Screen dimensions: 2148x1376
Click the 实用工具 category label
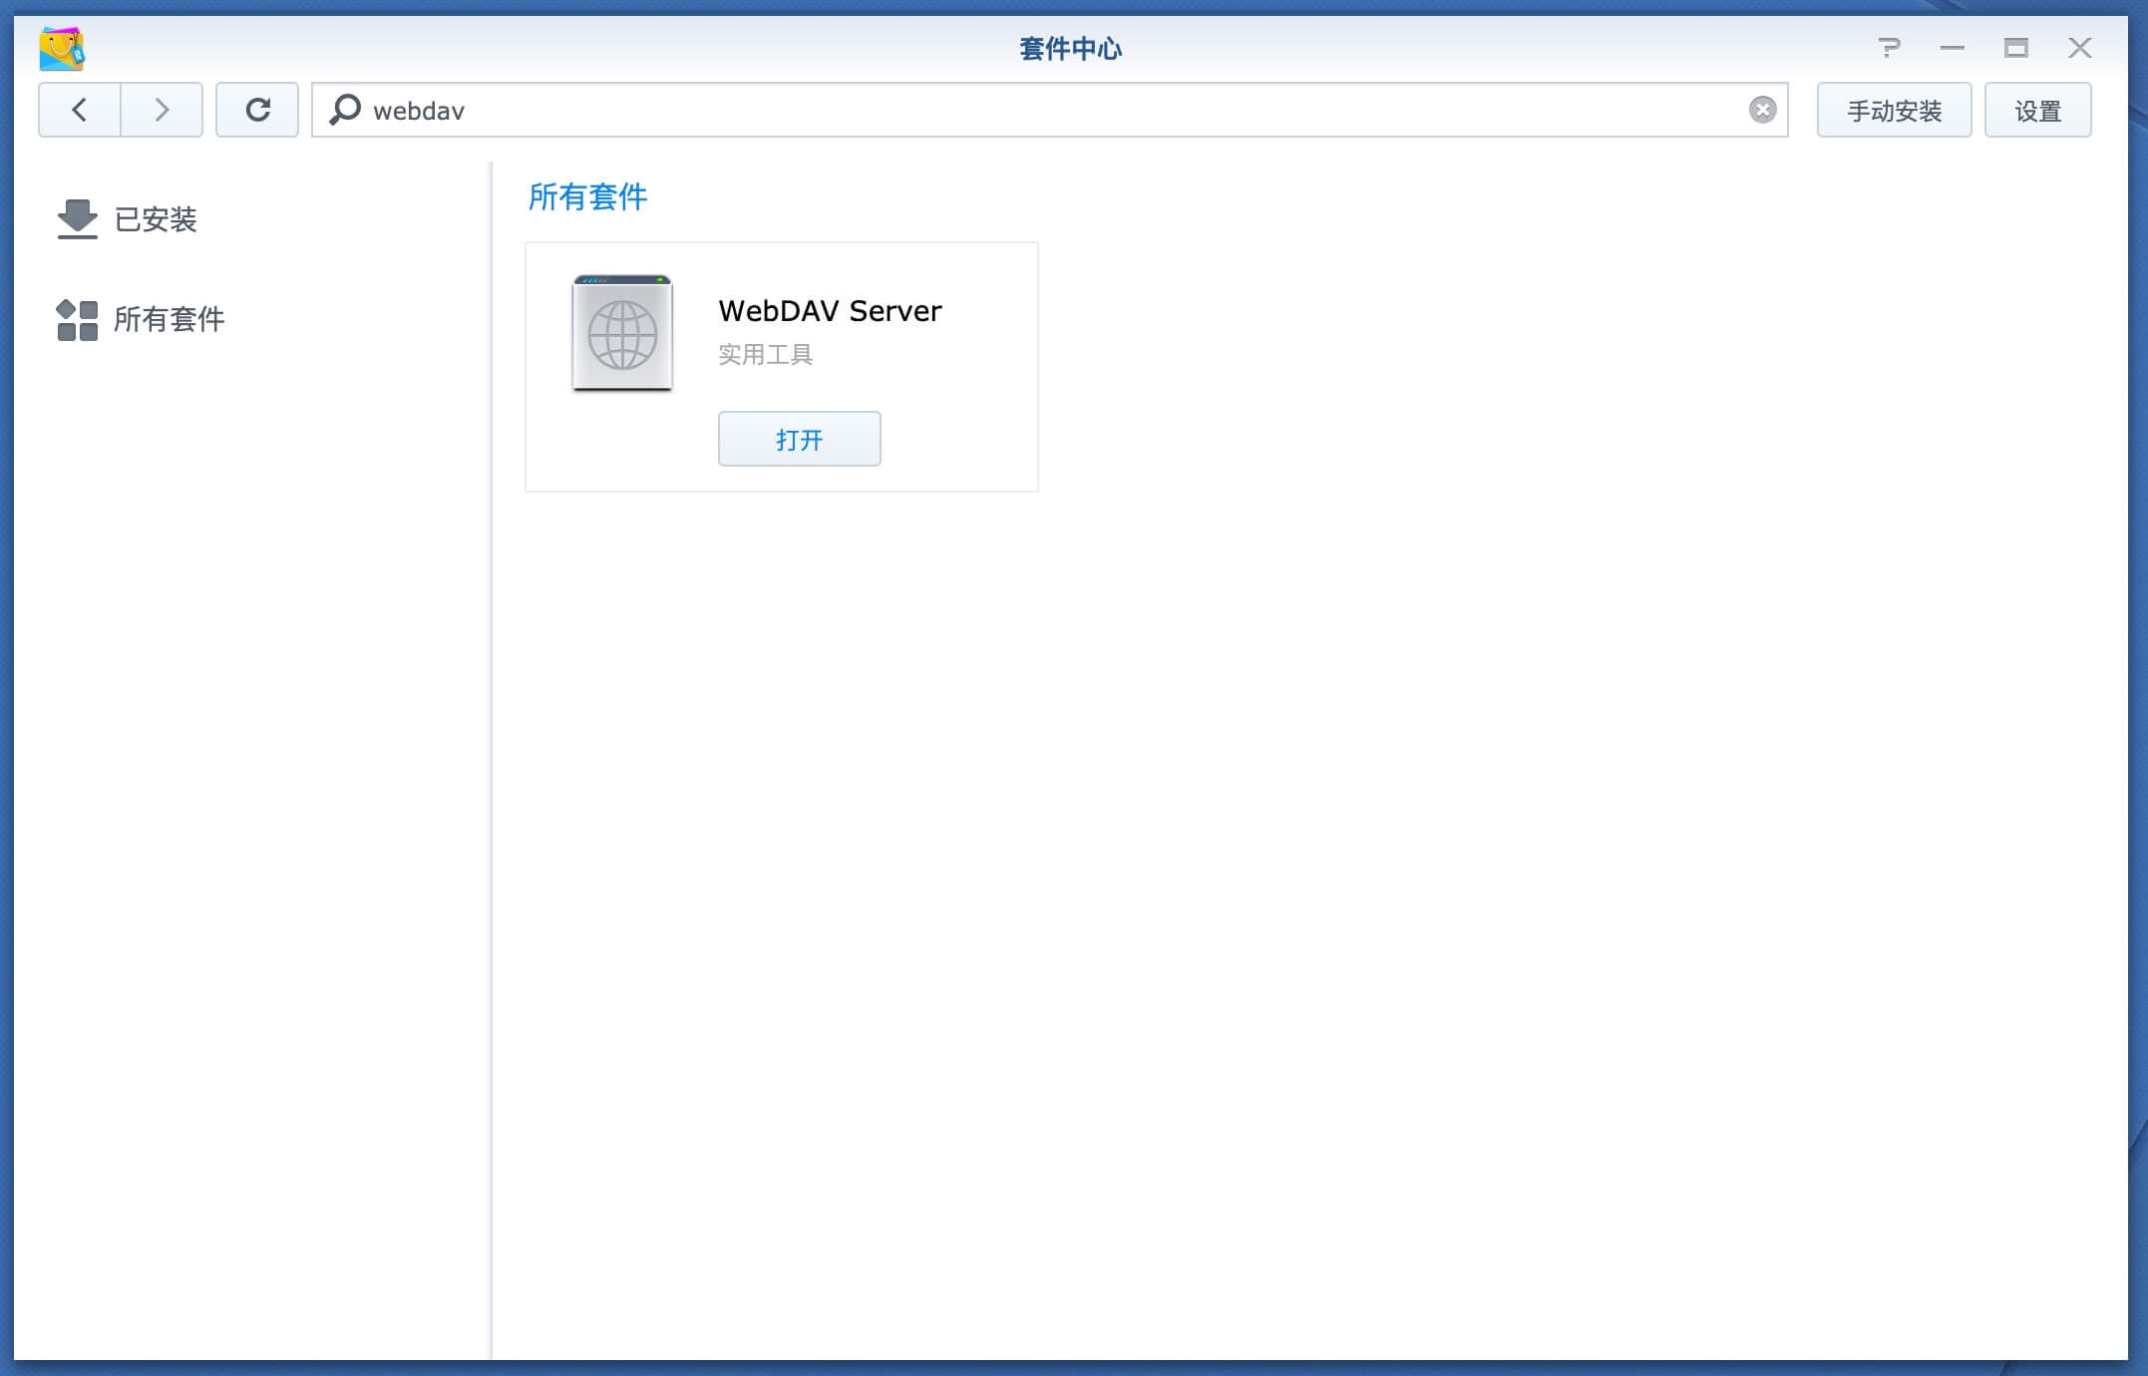(766, 355)
